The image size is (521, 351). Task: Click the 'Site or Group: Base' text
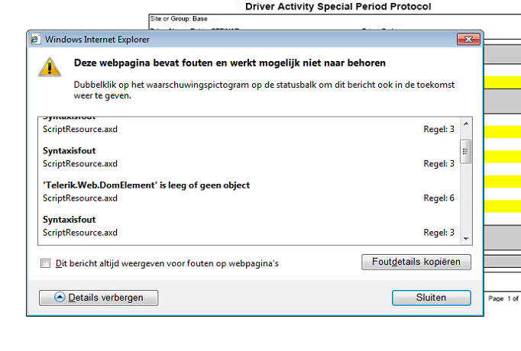tap(179, 18)
